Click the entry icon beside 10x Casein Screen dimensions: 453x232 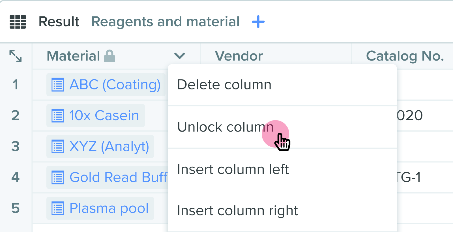[x=58, y=116]
